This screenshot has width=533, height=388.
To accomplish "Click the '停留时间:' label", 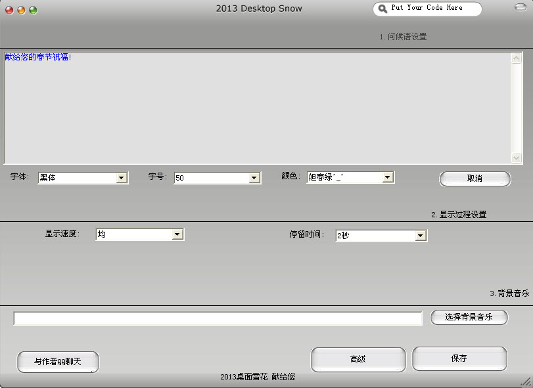I will tap(307, 234).
